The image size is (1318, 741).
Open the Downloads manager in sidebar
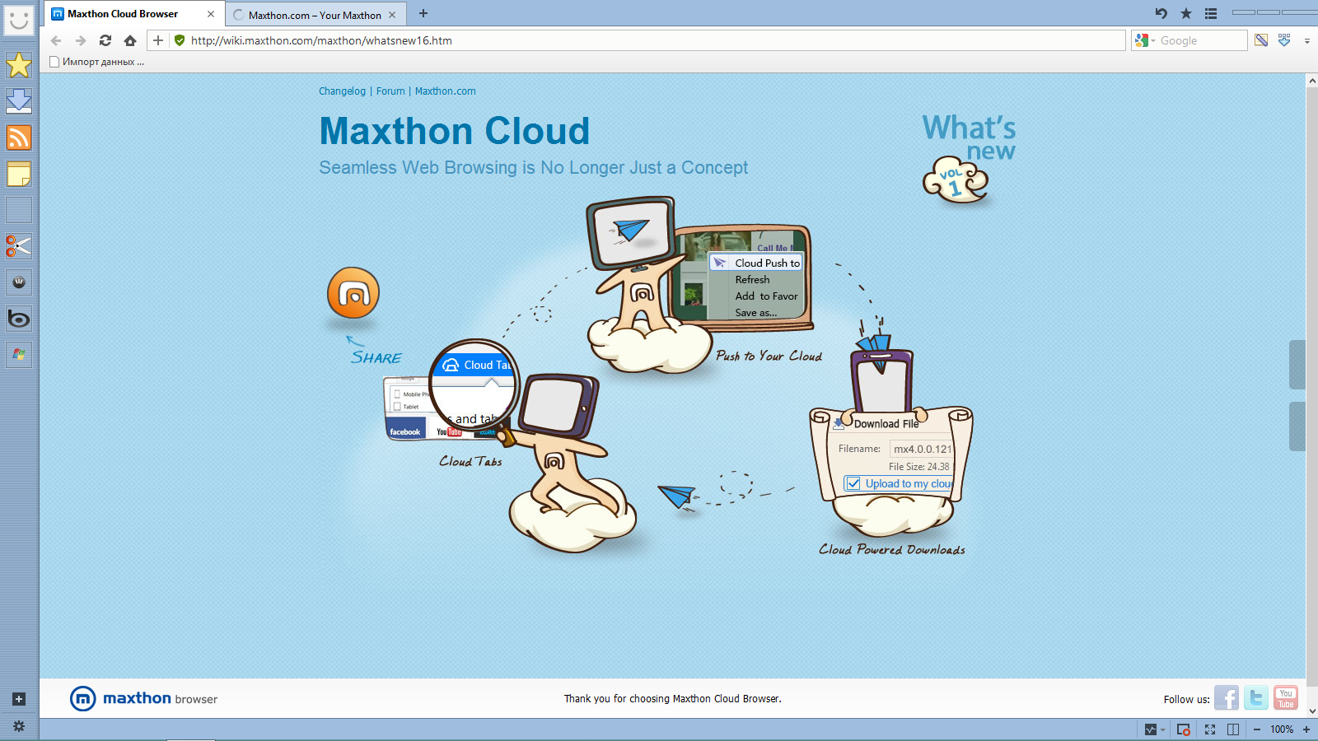[x=18, y=101]
